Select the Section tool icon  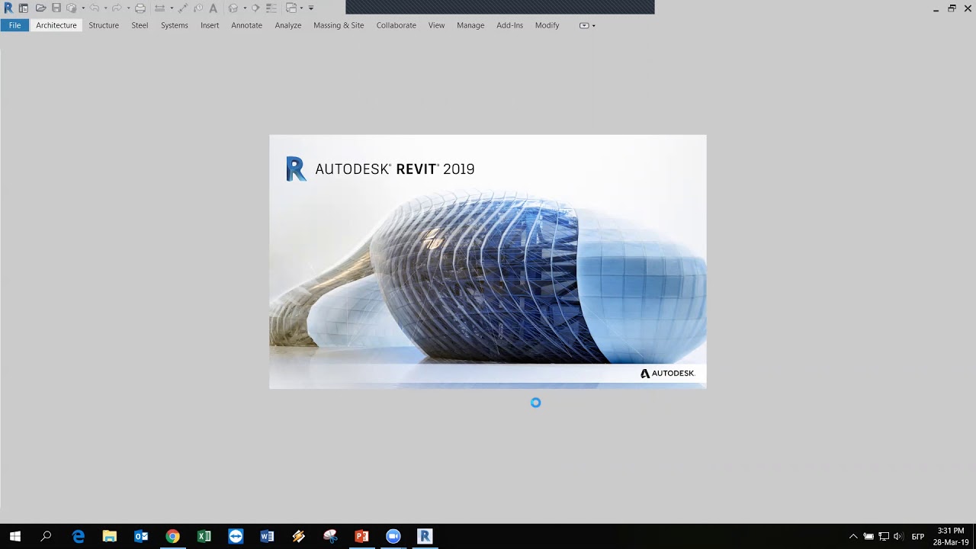[x=255, y=8]
